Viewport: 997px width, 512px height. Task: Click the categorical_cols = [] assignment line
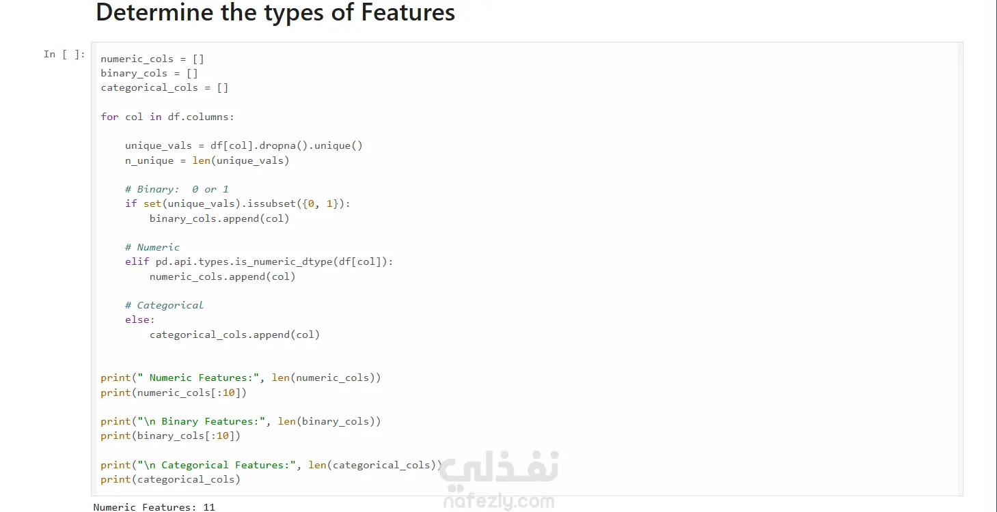pyautogui.click(x=165, y=87)
